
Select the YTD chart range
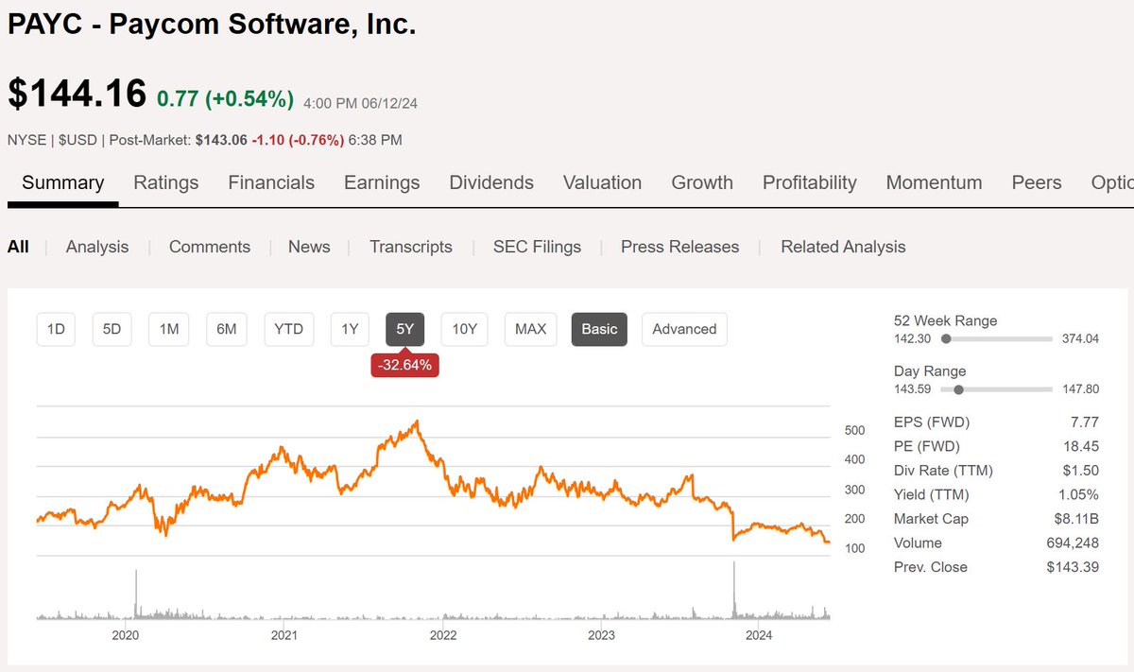click(x=288, y=329)
